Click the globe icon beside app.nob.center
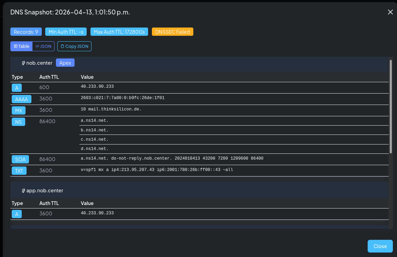Image resolution: width=397 pixels, height=257 pixels. coord(23,191)
